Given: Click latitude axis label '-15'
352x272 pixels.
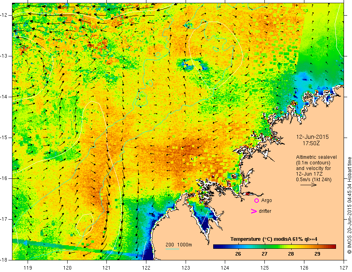Looking at the screenshot, I should (4, 138).
